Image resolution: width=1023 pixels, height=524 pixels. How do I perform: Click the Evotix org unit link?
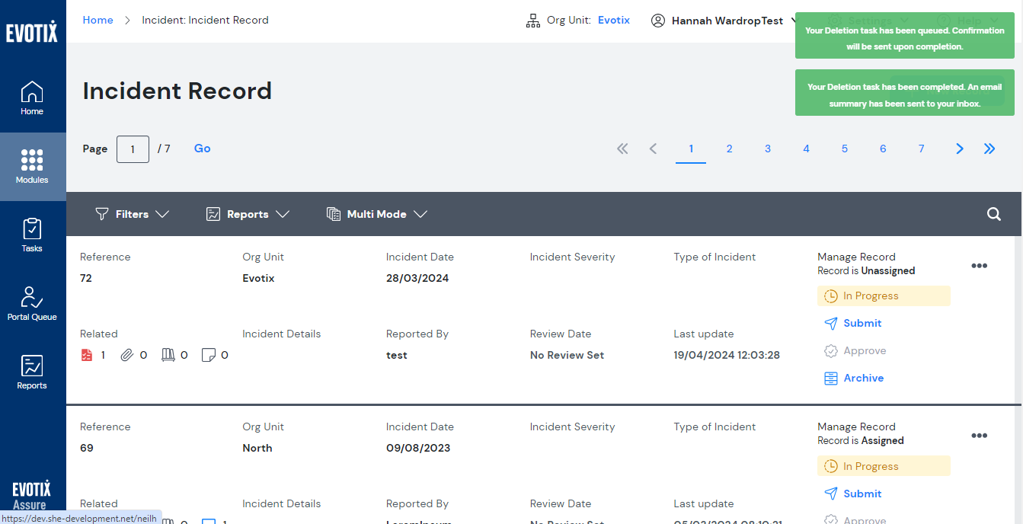click(613, 20)
